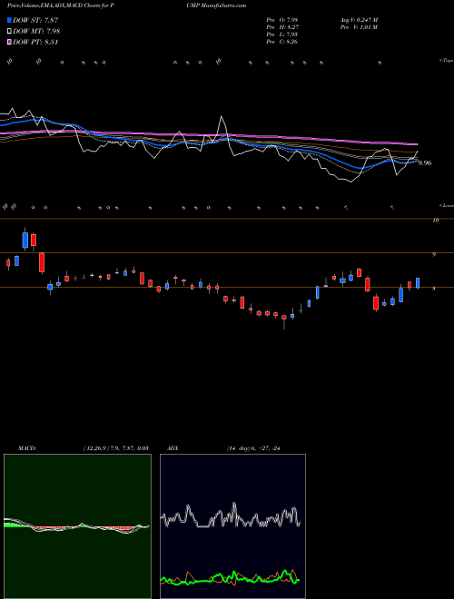Click the 9.96 EMA line end label

point(425,163)
